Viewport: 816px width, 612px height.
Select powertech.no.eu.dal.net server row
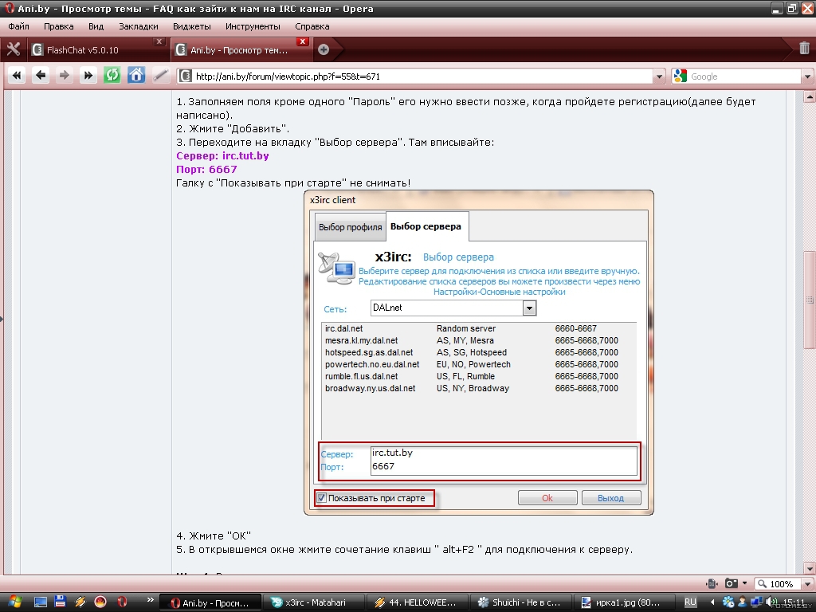[479, 364]
